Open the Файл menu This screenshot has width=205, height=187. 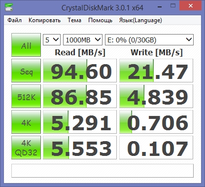pos(14,20)
